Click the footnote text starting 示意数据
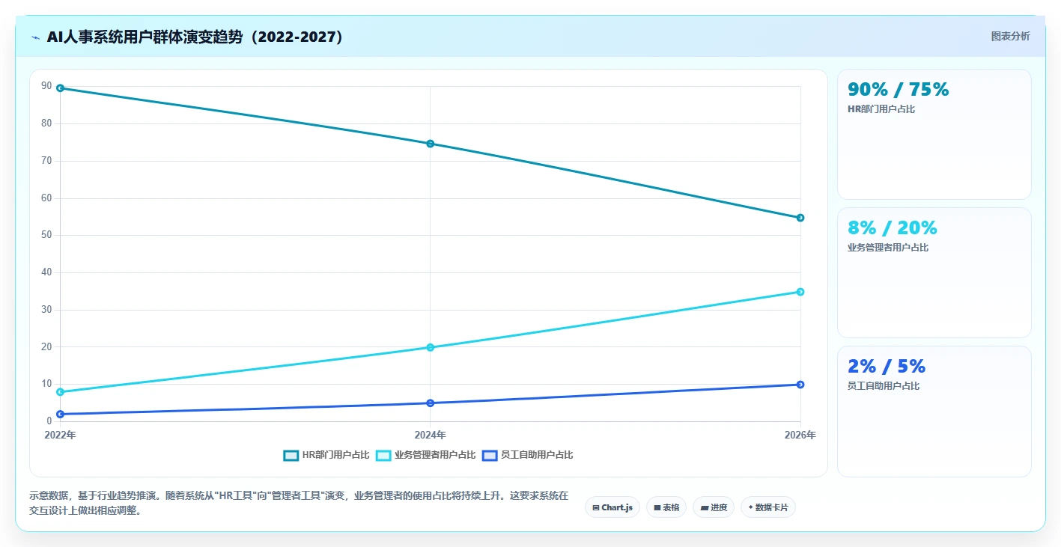This screenshot has height=547, width=1061. pos(299,503)
